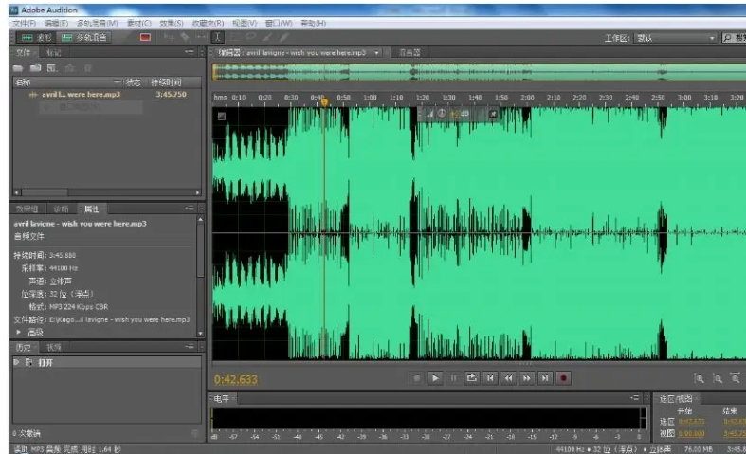Toggle Loop Playback button
The width and height of the screenshot is (746, 454).
[x=471, y=378]
